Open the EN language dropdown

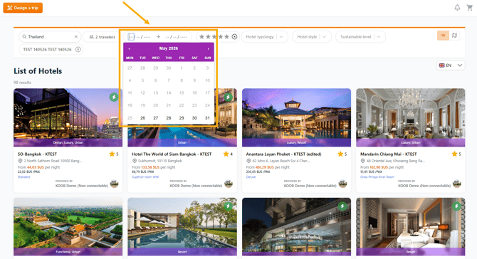[x=451, y=65]
